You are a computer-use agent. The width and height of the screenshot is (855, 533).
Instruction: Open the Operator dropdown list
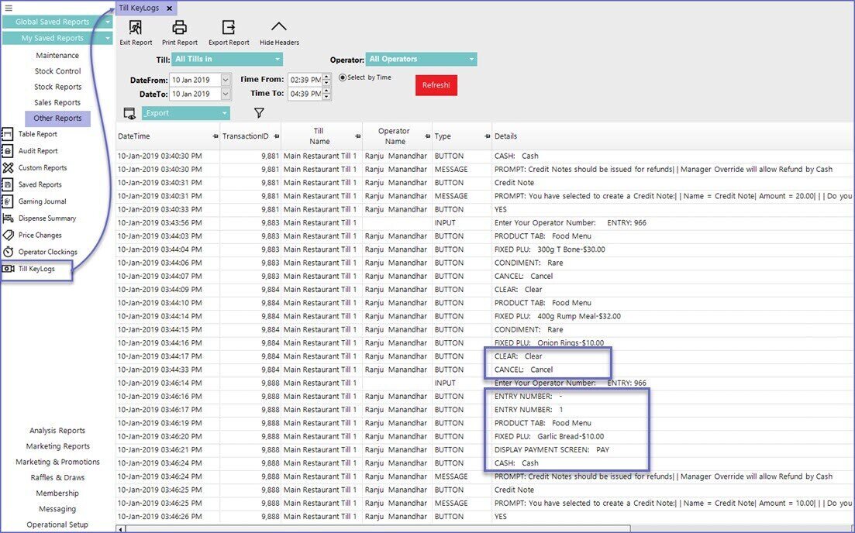pos(471,60)
